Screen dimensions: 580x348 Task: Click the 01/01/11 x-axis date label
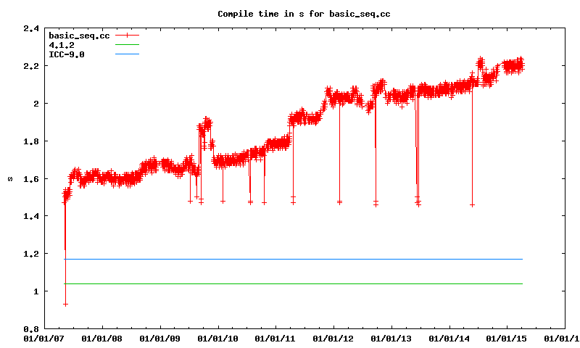point(275,338)
